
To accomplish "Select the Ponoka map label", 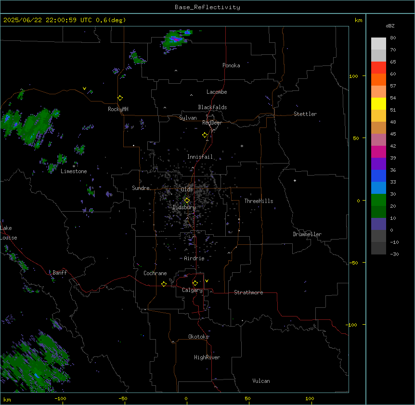I will 231,65.
